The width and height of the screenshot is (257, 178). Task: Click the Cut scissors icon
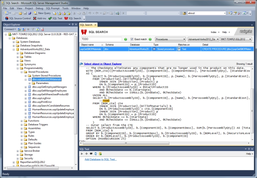(x=75, y=13)
